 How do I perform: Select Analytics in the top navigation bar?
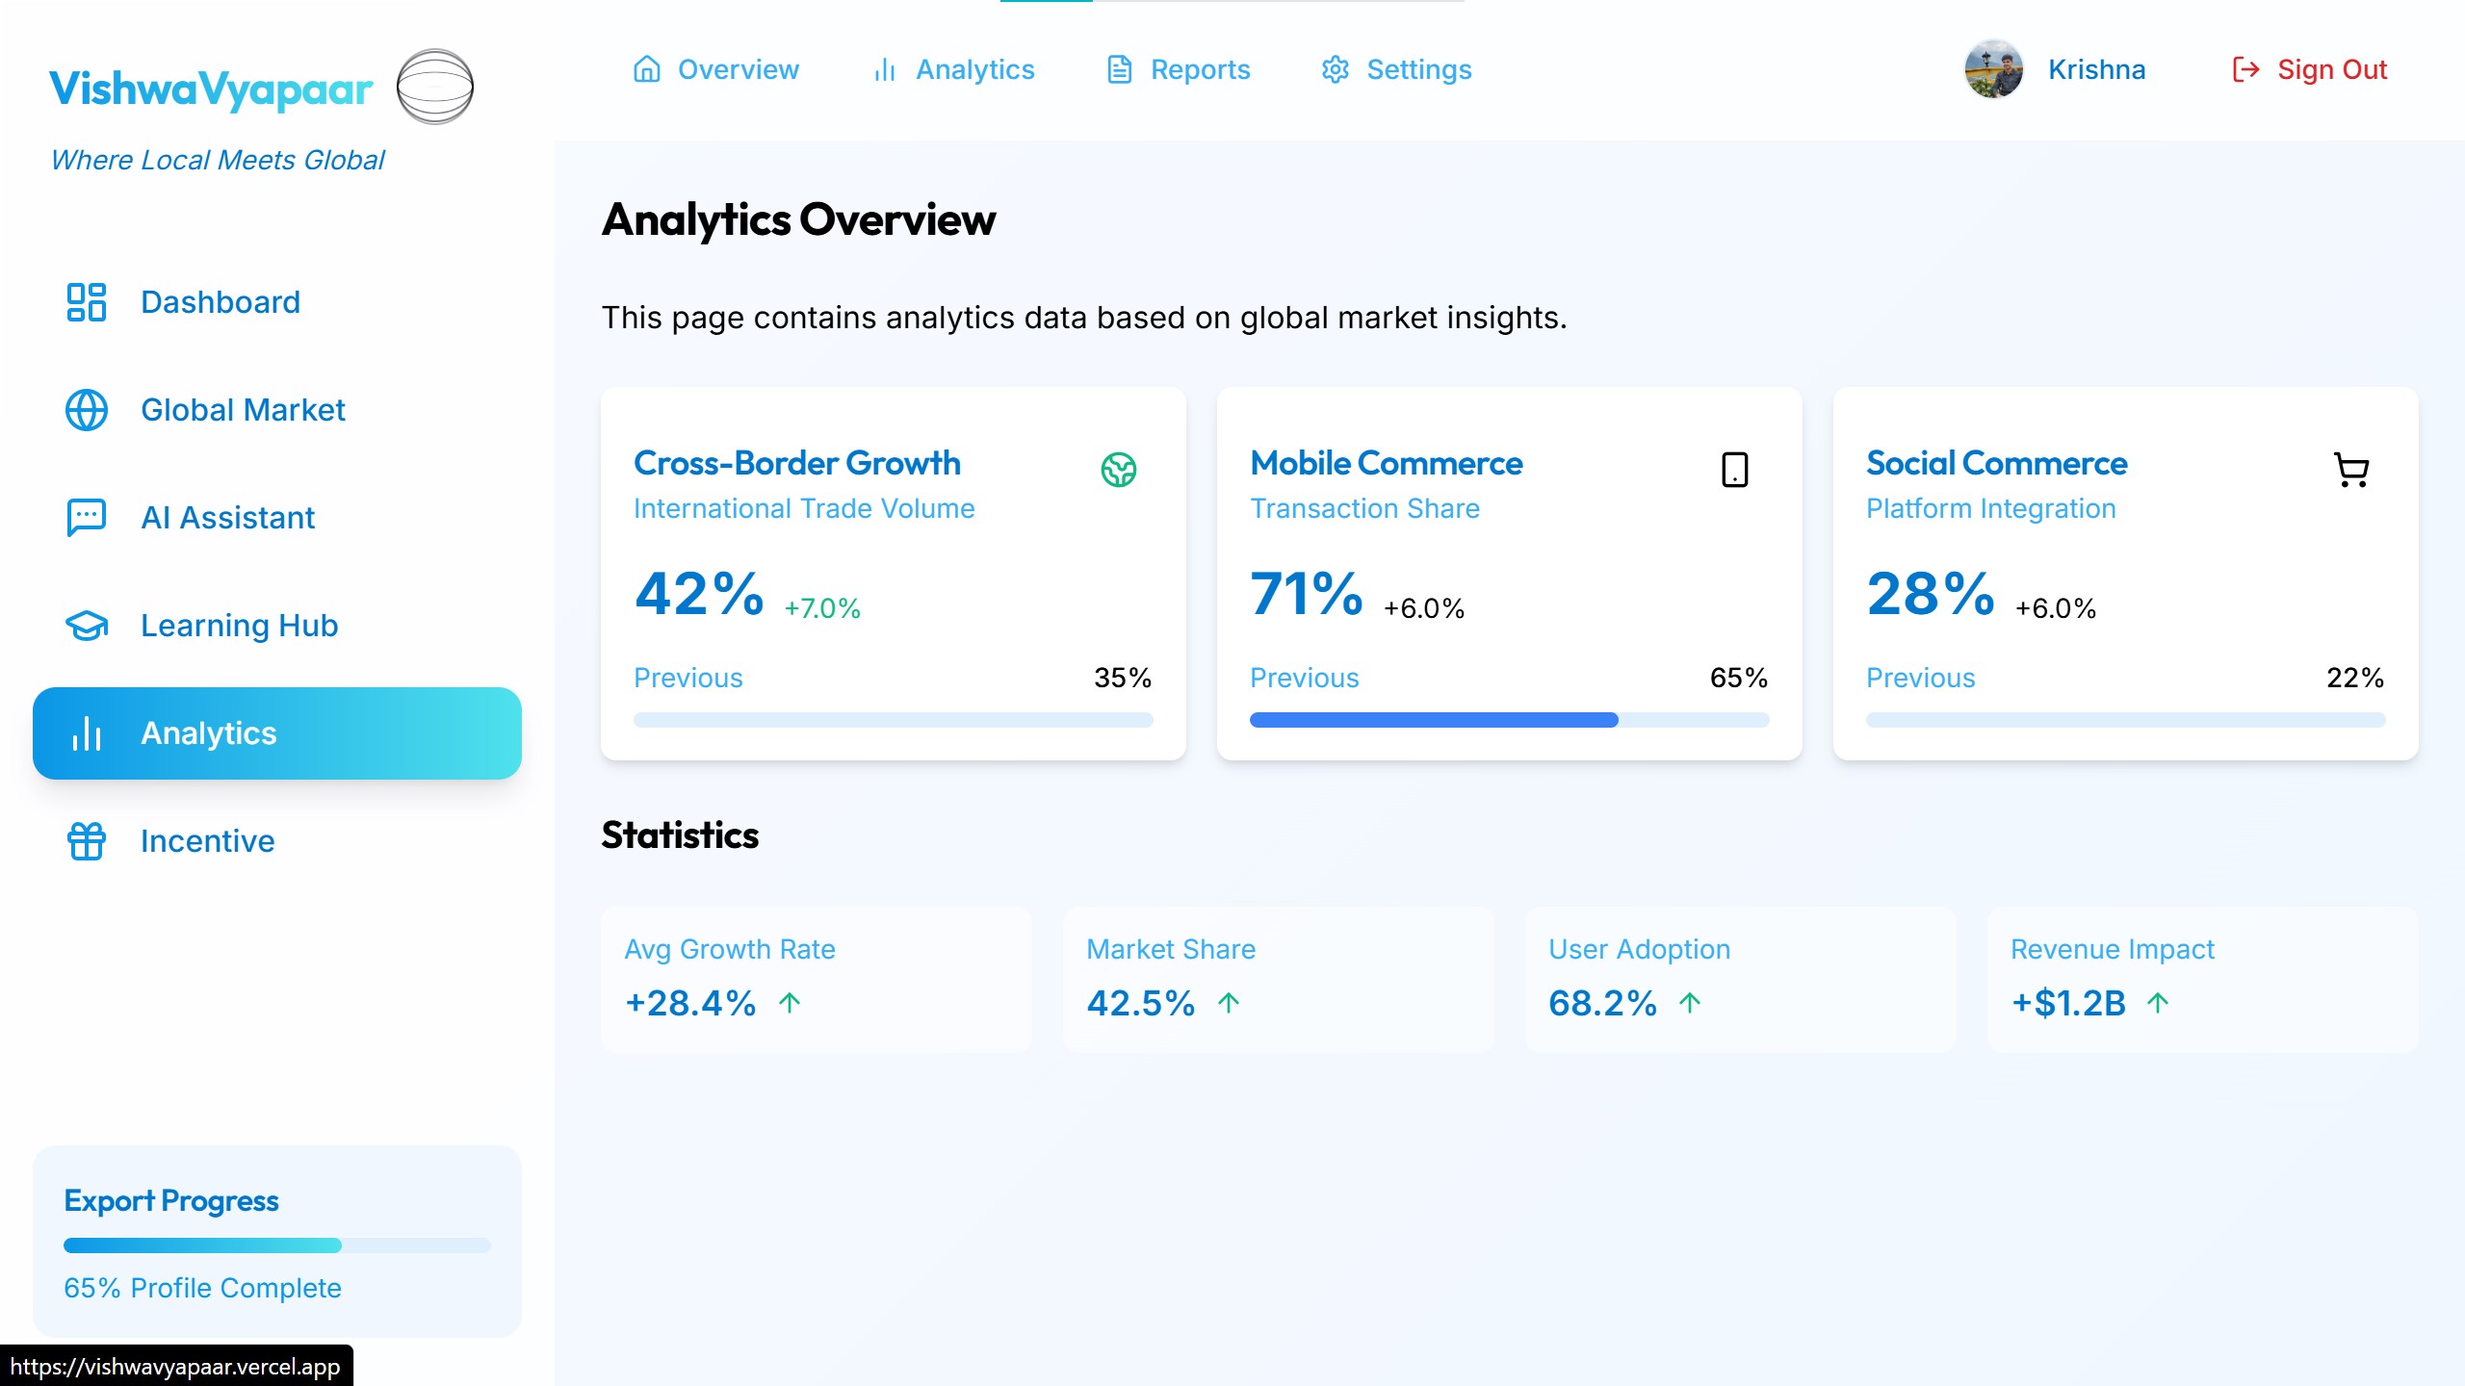(x=953, y=69)
